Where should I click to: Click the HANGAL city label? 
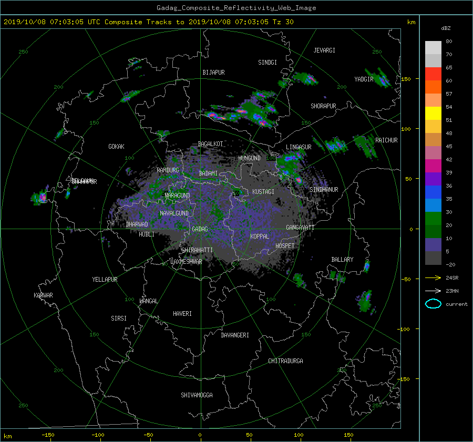pos(148,301)
